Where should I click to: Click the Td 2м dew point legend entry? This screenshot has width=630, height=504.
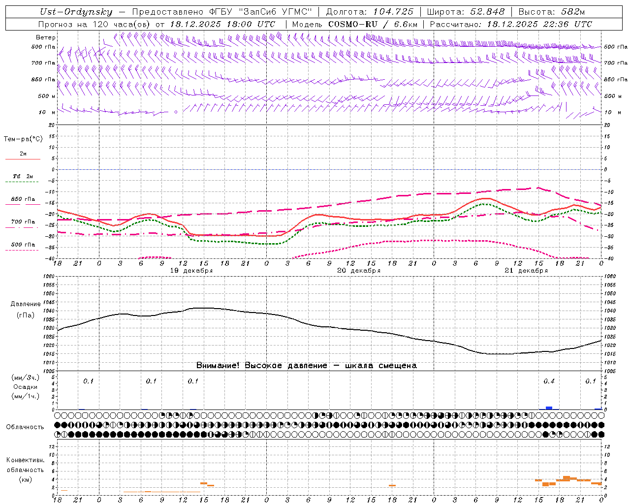point(23,176)
